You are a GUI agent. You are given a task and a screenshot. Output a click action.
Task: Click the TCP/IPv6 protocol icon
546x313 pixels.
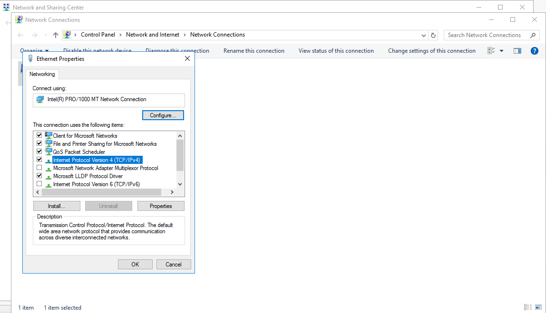(49, 185)
